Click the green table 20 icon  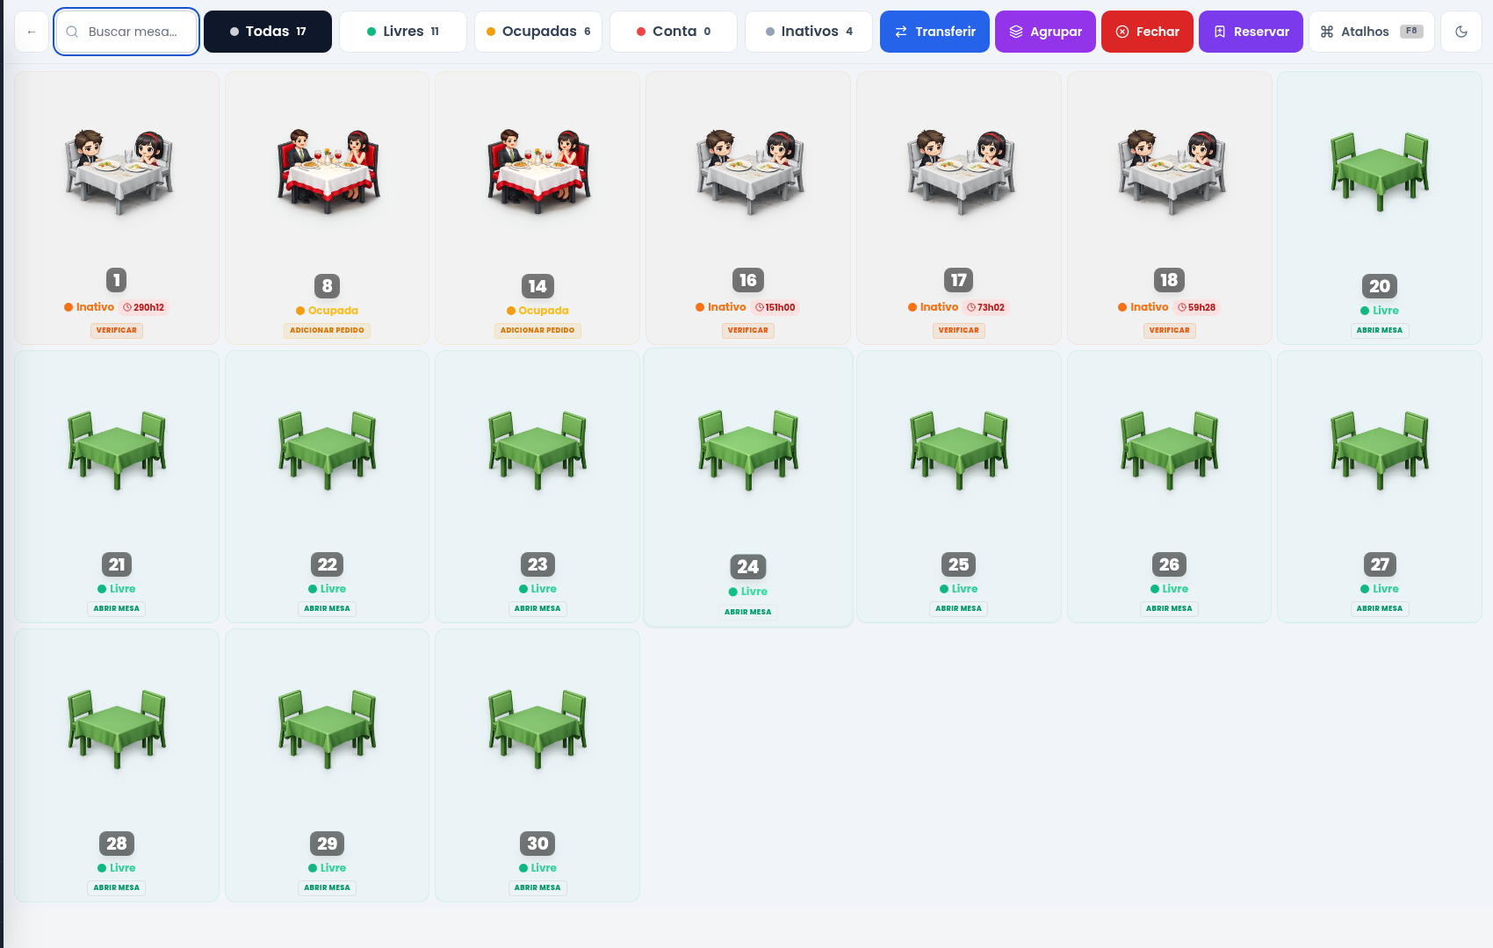tap(1380, 171)
